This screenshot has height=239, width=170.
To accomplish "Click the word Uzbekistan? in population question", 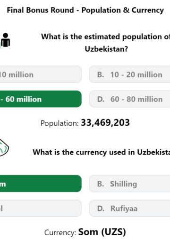I will (106, 49).
